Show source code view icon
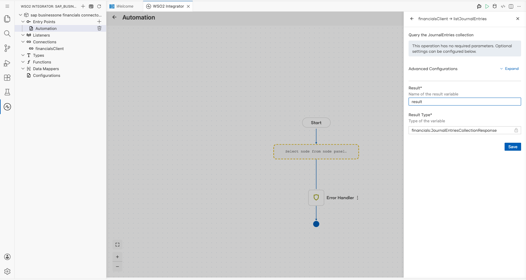Viewport: 526px width, 280px height. point(503,6)
